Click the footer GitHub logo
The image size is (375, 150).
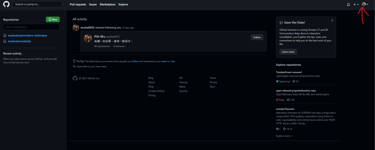(75, 78)
